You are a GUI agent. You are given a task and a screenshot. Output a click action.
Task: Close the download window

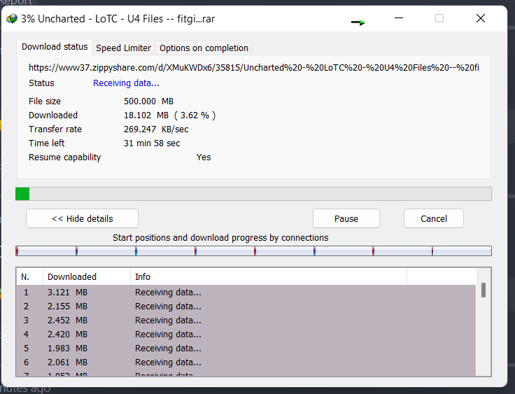click(481, 18)
